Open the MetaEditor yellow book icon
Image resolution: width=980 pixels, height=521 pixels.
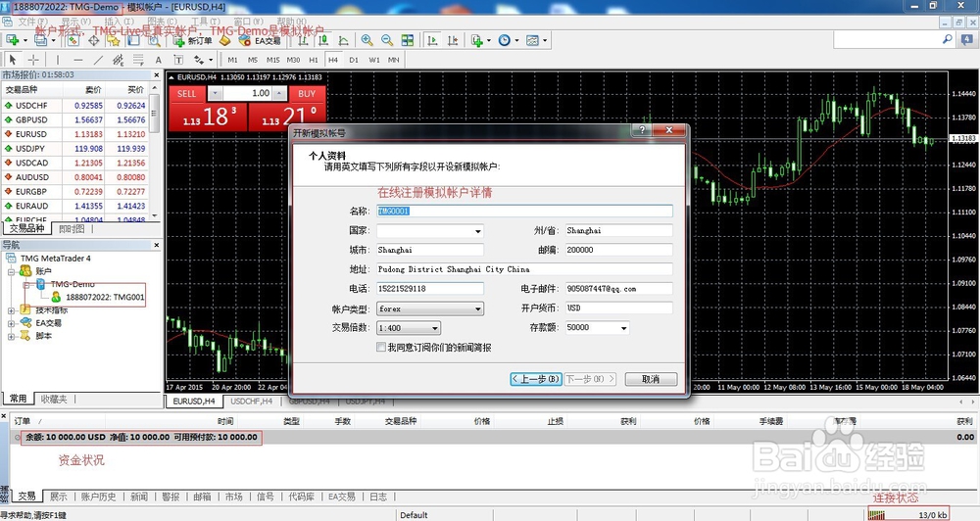(x=225, y=40)
